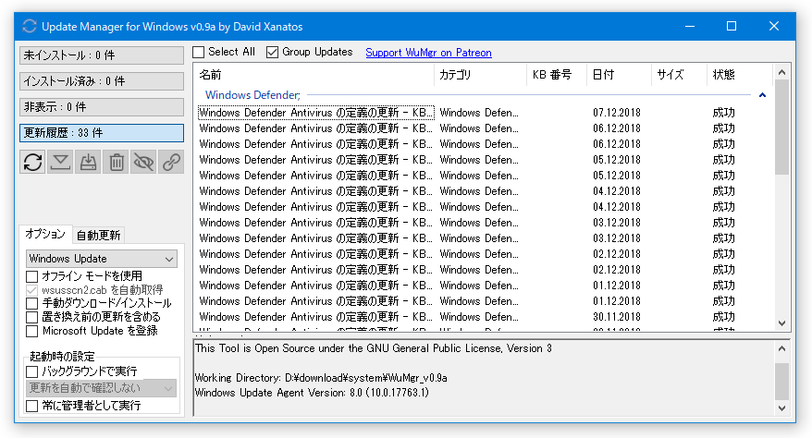
Task: Switch to the 自動更新 tab
Action: coord(98,236)
